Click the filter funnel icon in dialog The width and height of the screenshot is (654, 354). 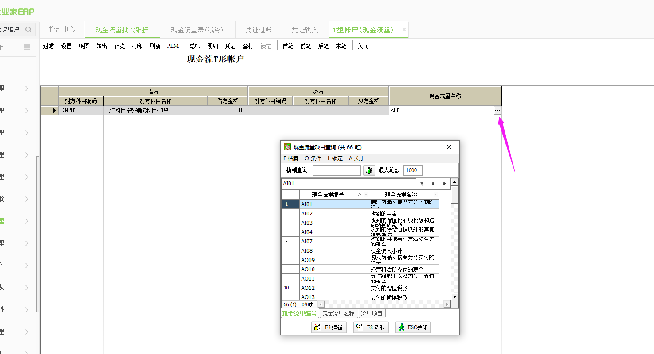coord(422,184)
